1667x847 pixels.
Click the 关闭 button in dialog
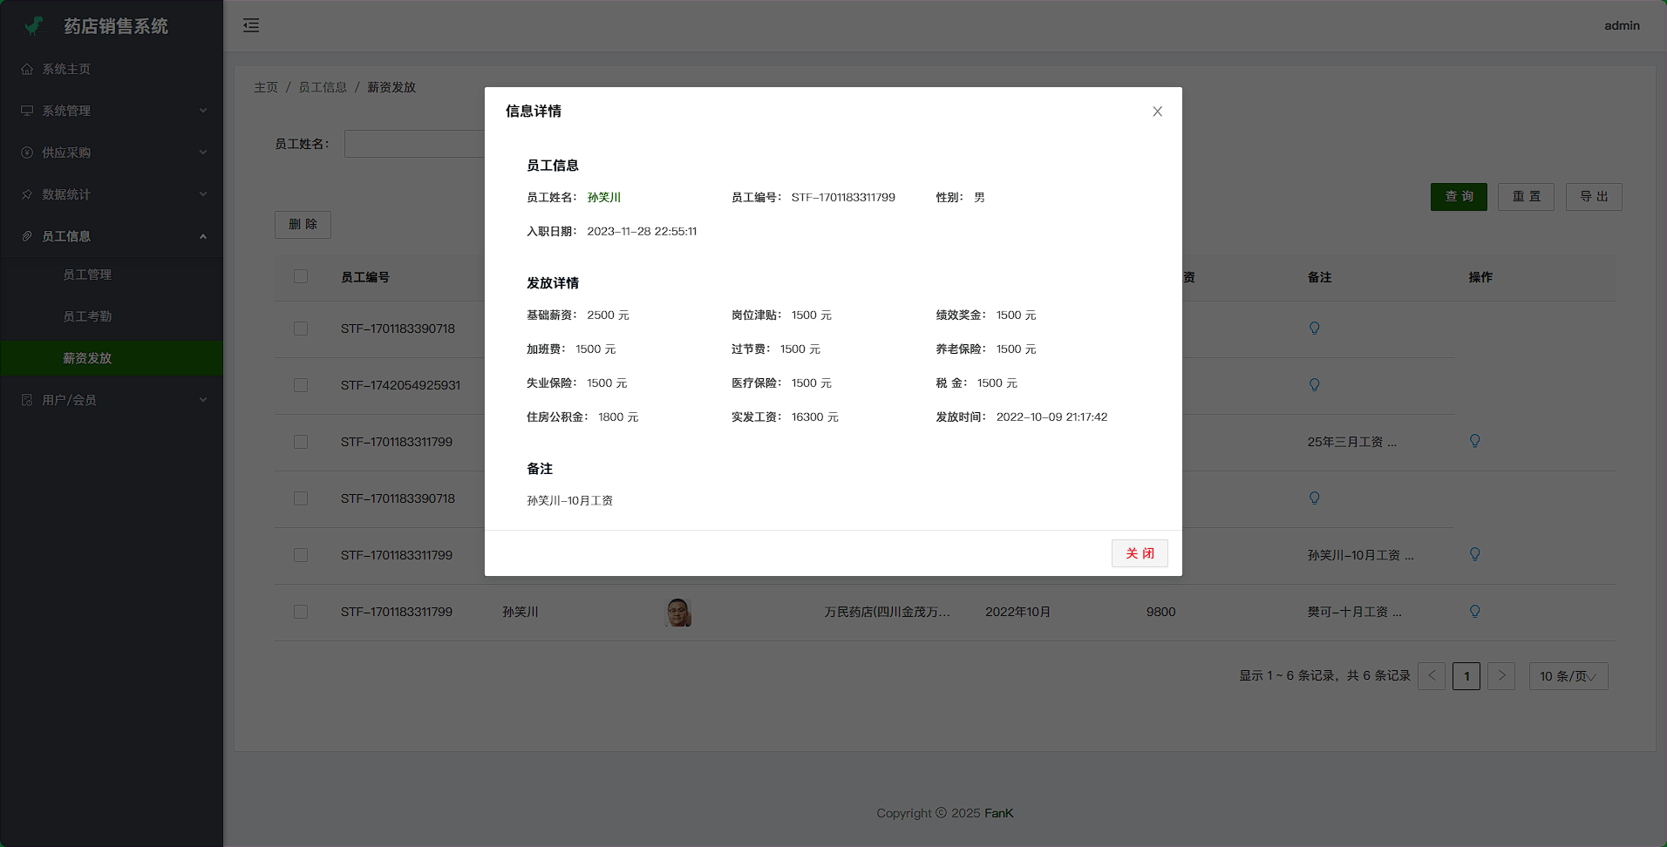pos(1139,553)
